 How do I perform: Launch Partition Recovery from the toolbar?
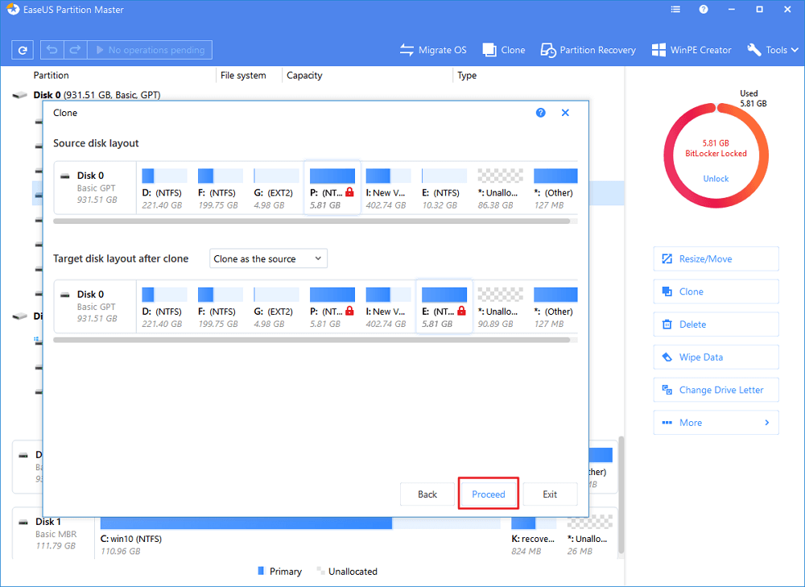[588, 50]
